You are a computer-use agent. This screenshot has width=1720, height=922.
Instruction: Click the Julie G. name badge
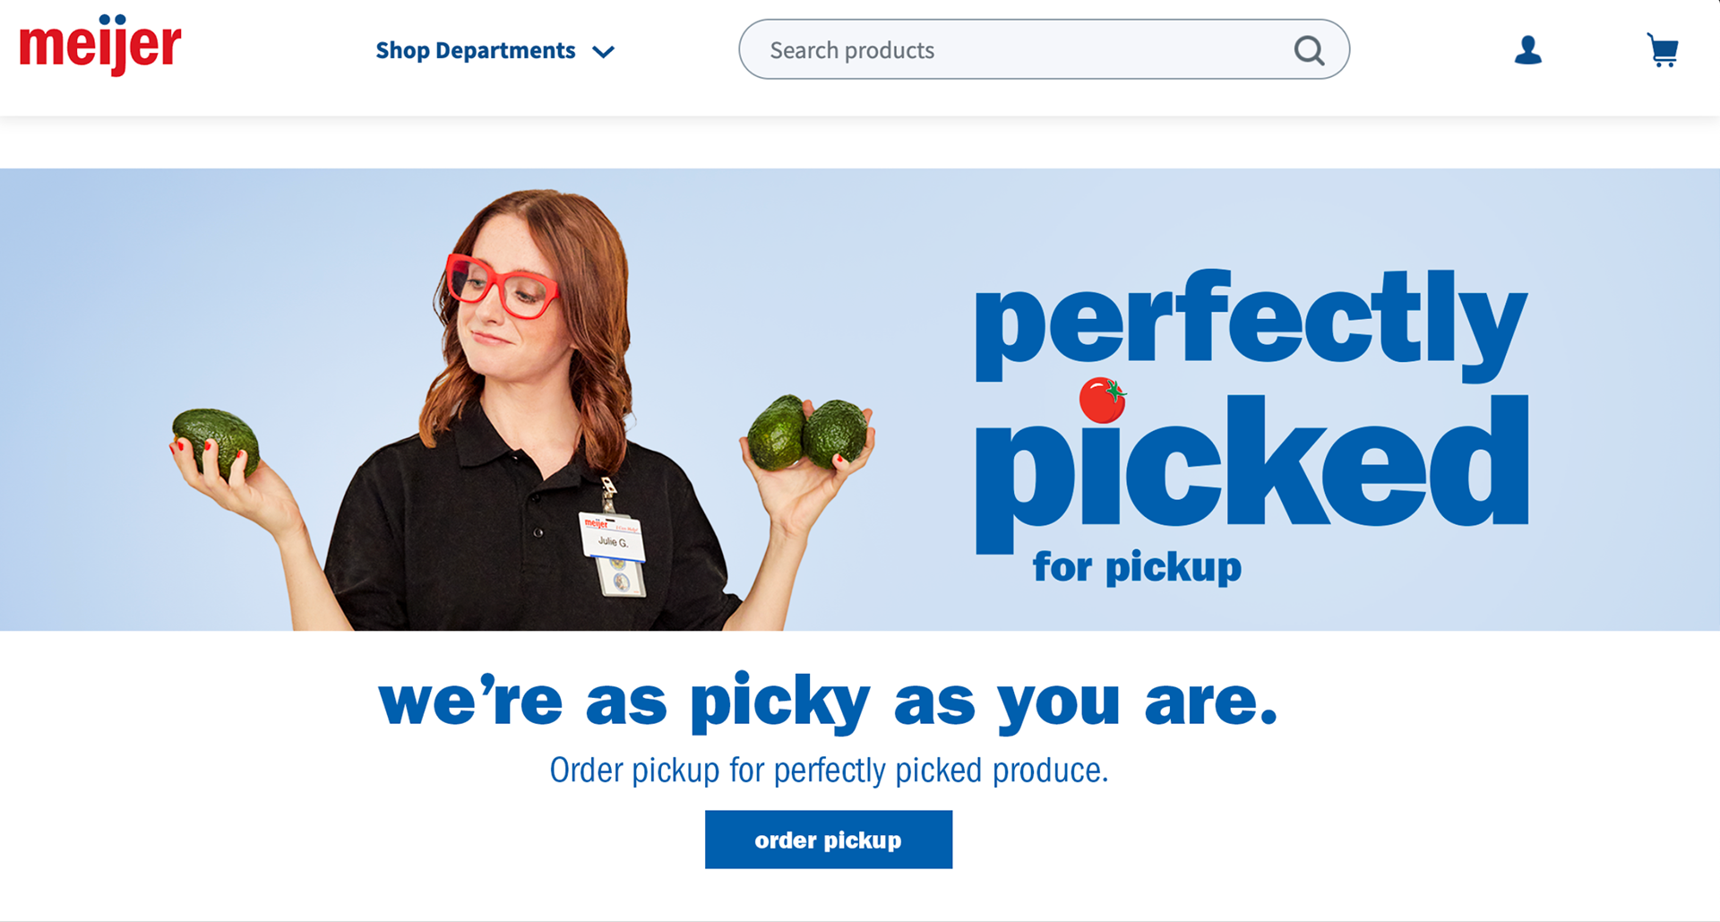tap(613, 538)
